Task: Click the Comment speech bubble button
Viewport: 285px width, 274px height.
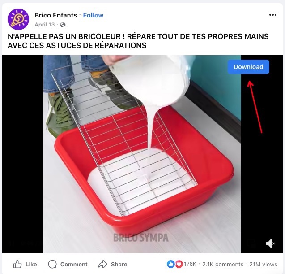Action: coord(68,264)
